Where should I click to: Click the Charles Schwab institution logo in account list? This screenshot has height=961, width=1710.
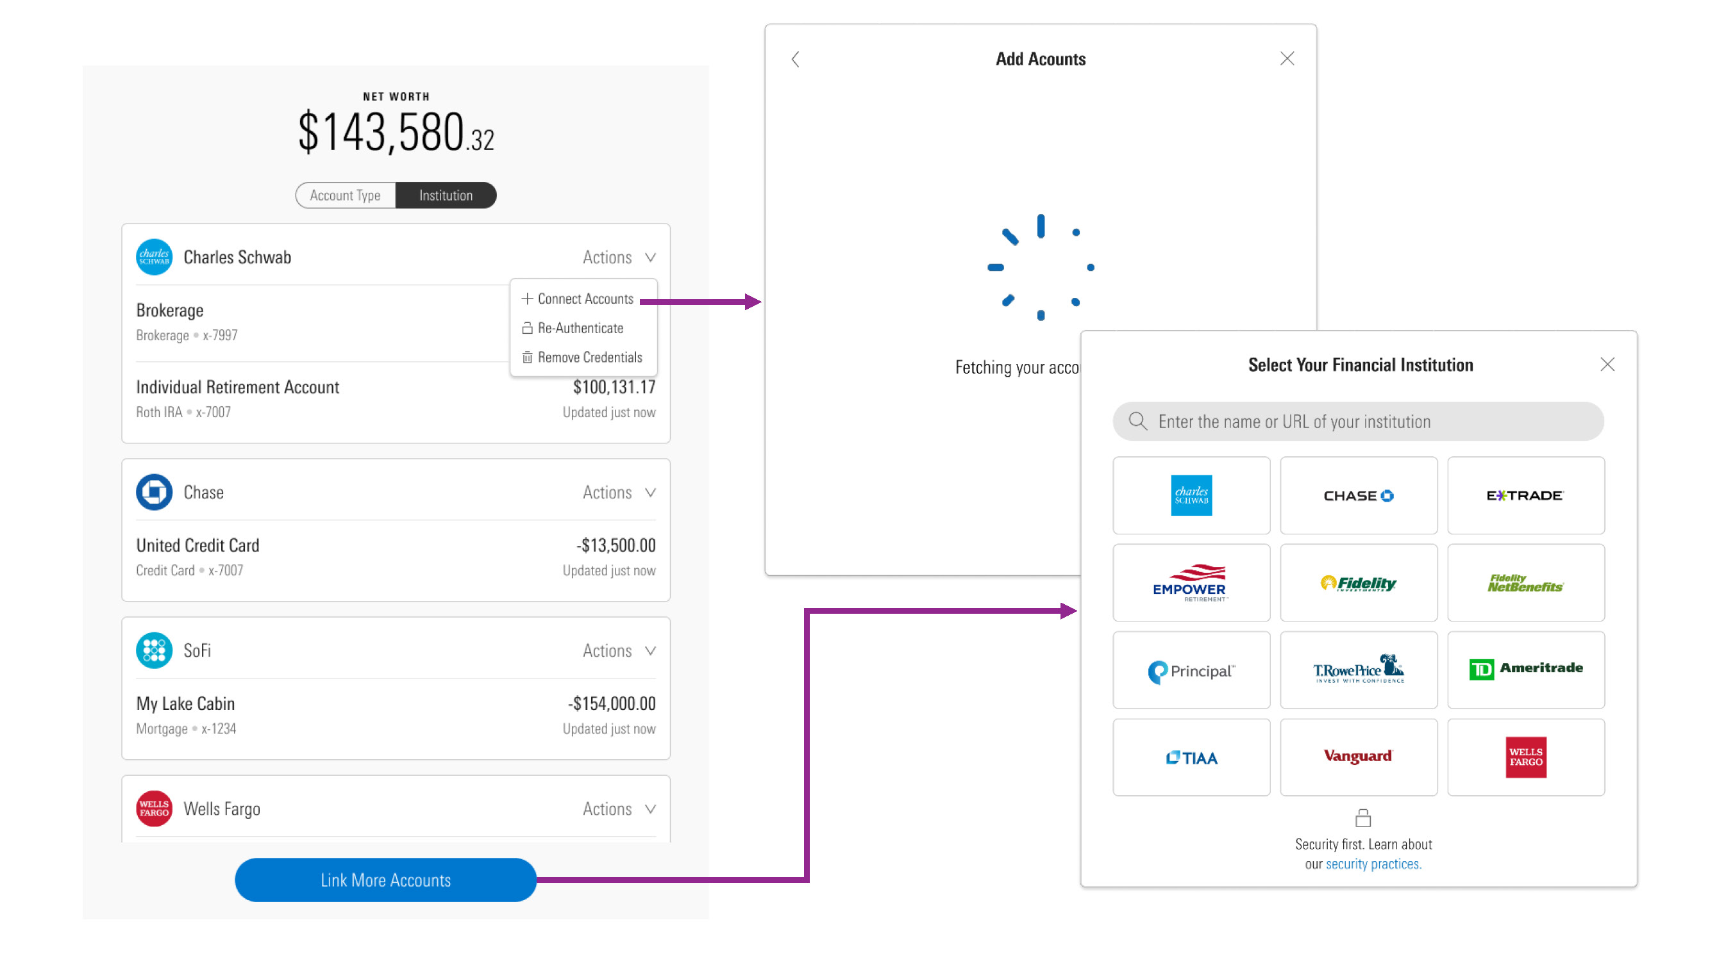[x=154, y=257]
